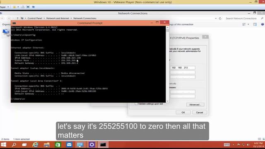This screenshot has width=265, height=149.
Task: Click VMware Send Ctrl+Alt+Del icon
Action: coord(23,7)
